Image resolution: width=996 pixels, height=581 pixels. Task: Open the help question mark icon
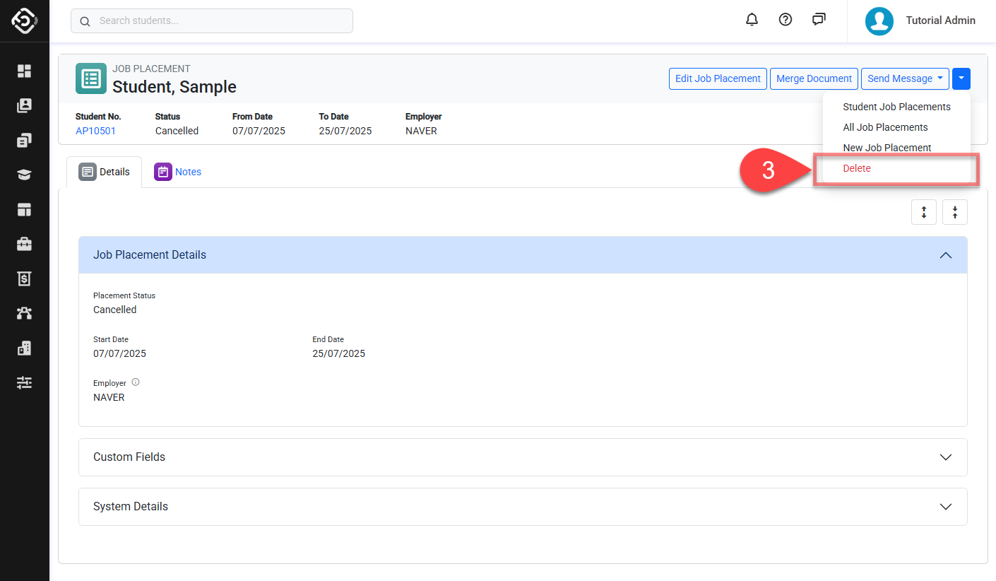pos(785,20)
